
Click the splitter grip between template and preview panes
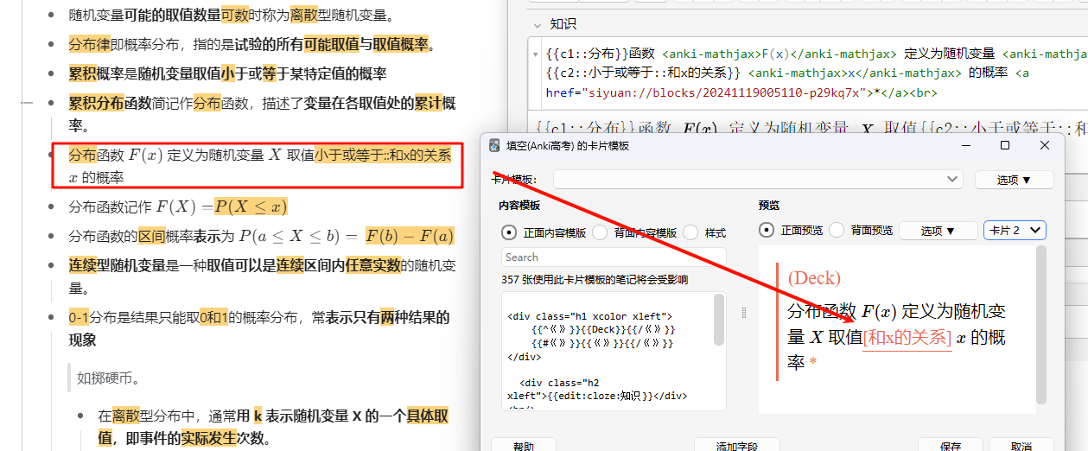743,314
